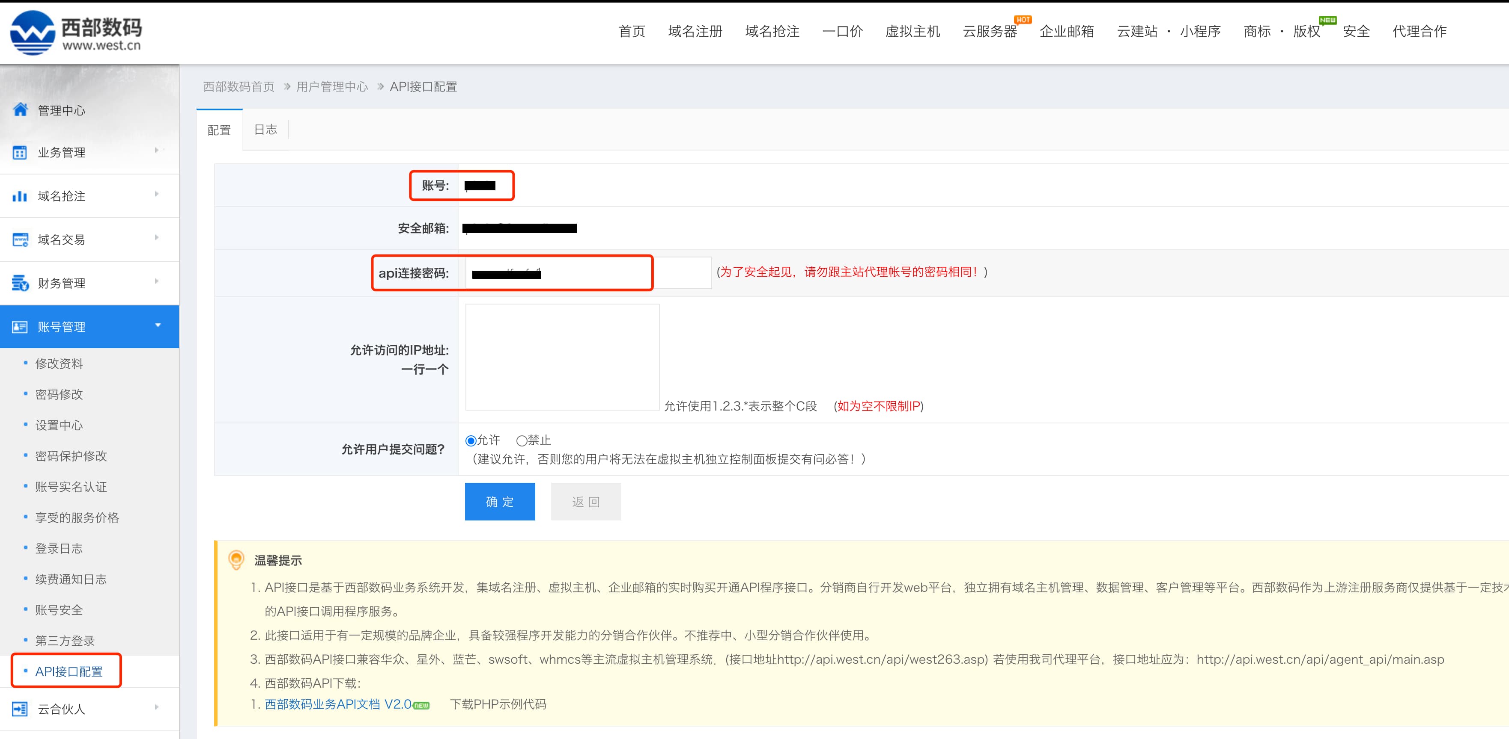Open 安全 in top navigation

1356,31
